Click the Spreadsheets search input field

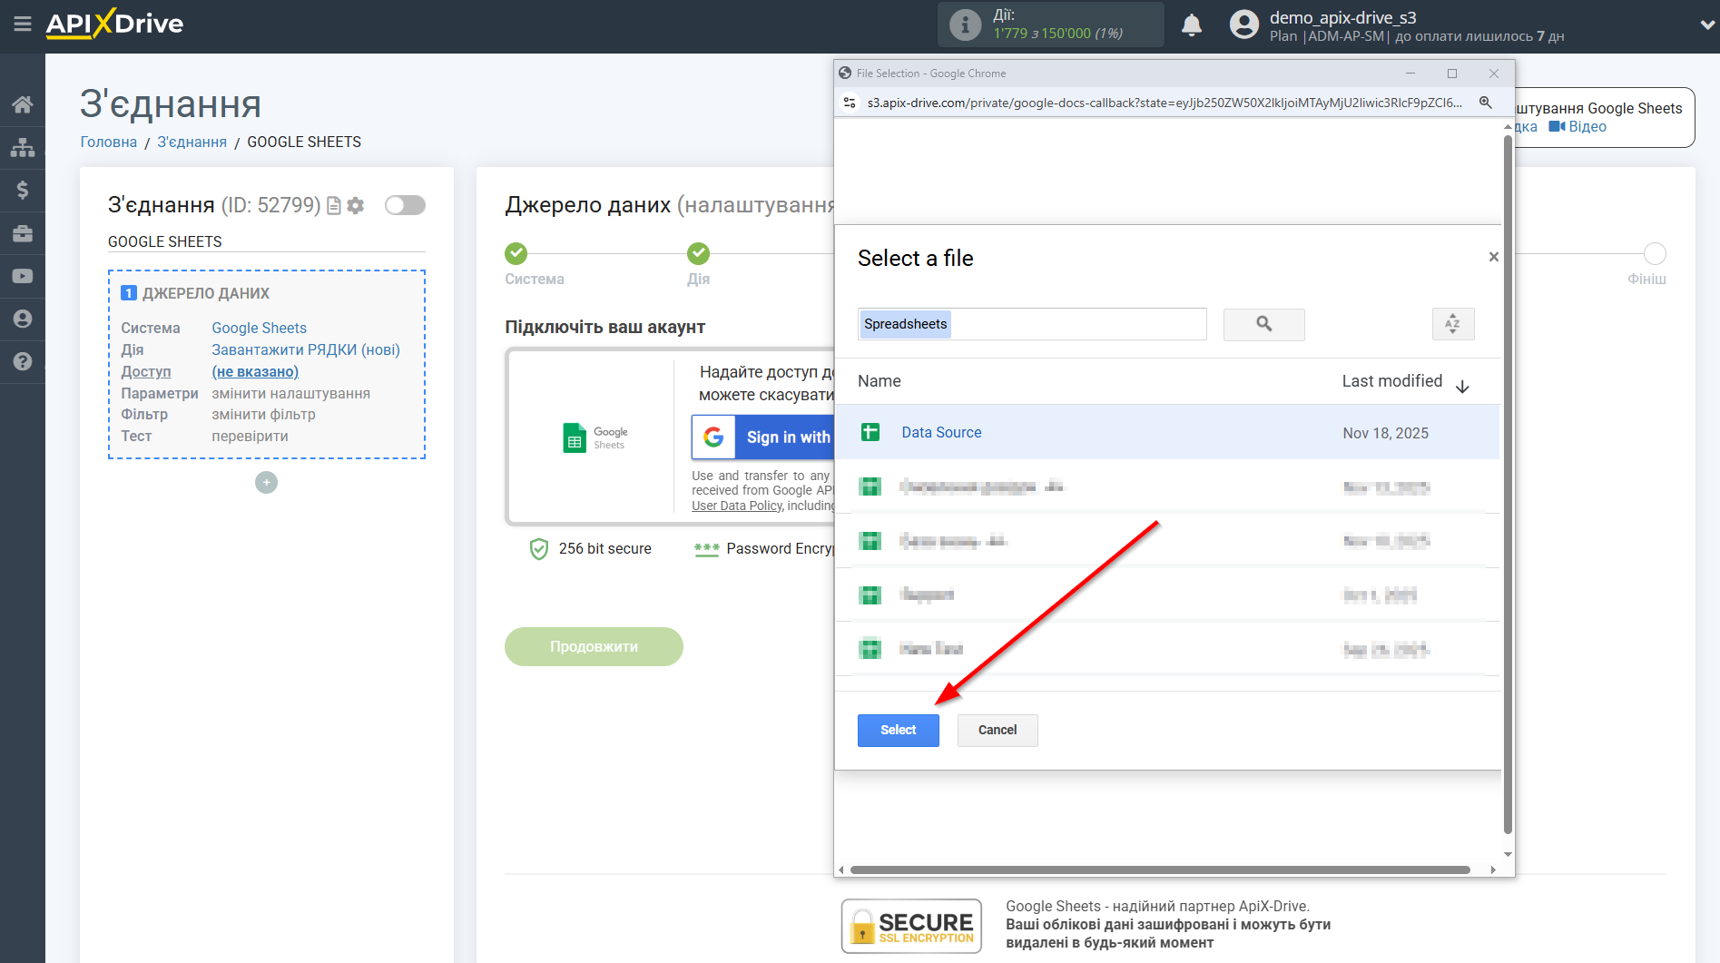coord(1032,324)
